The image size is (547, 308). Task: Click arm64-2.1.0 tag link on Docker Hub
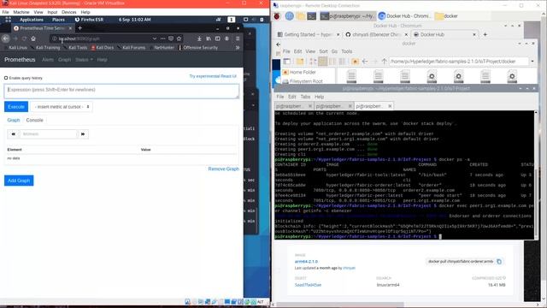[306, 262]
